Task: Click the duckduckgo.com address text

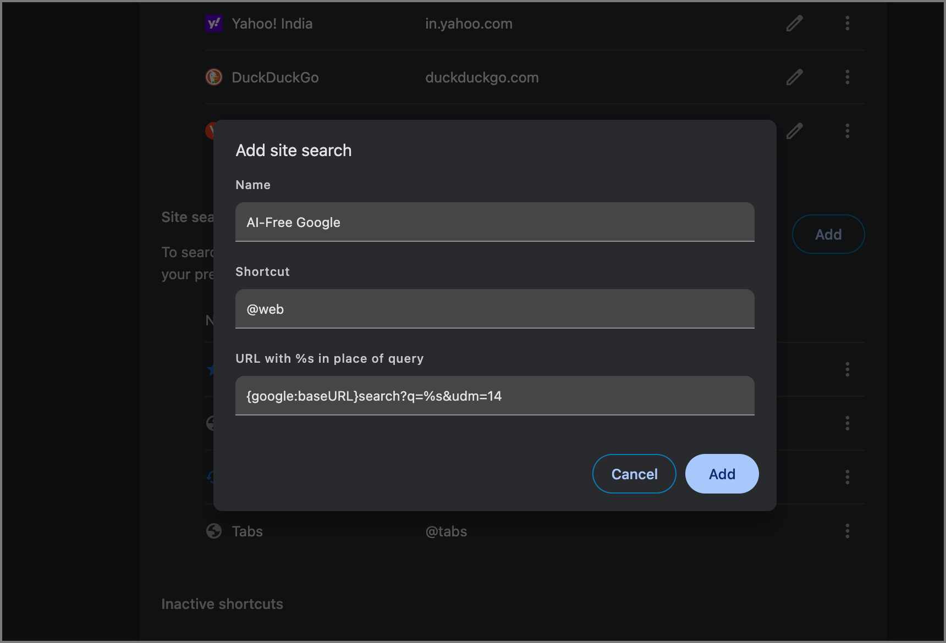Action: tap(481, 77)
